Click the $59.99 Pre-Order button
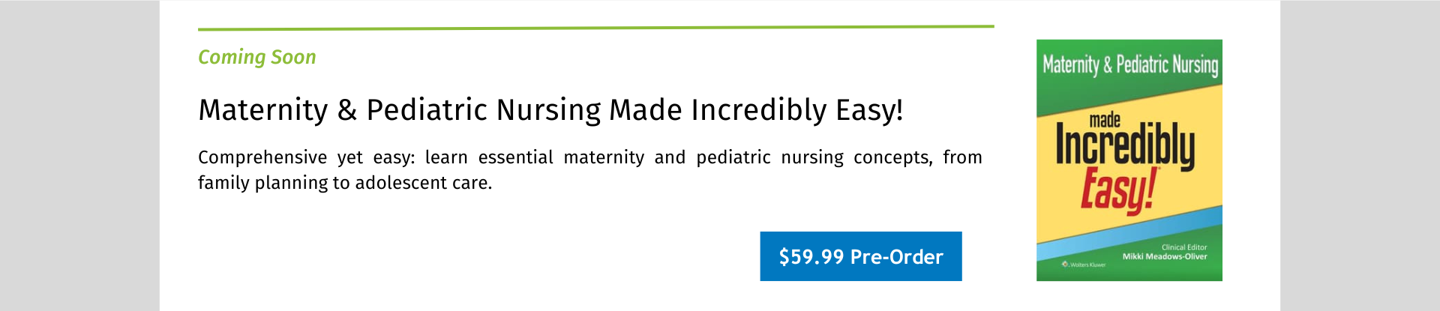This screenshot has width=1440, height=311. pyautogui.click(x=861, y=256)
